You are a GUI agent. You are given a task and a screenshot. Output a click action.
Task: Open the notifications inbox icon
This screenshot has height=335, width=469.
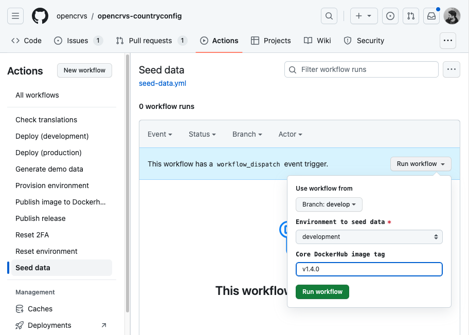[x=431, y=16]
